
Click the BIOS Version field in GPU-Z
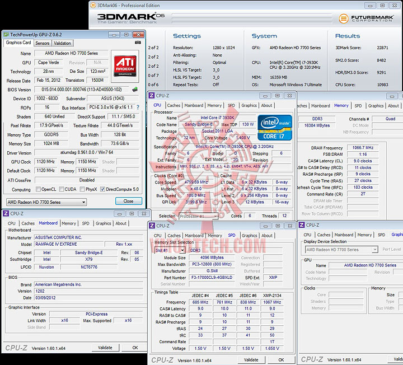pyautogui.click(x=82, y=90)
